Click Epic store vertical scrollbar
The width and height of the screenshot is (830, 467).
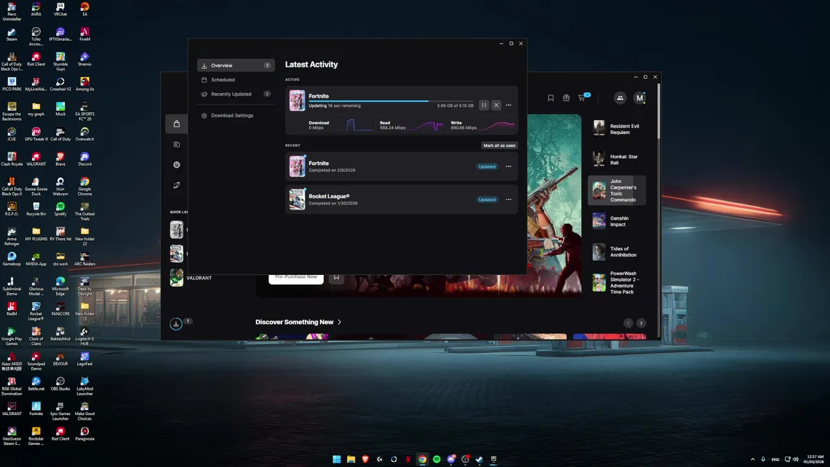pyautogui.click(x=659, y=110)
